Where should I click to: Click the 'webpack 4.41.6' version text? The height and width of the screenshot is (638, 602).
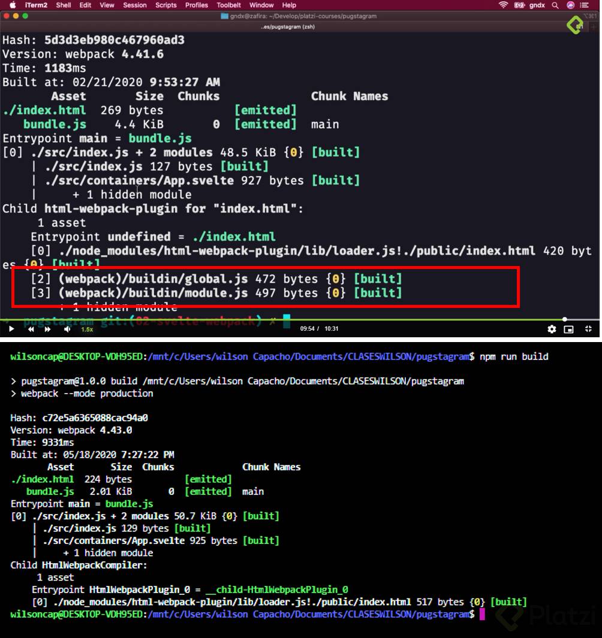click(x=114, y=54)
